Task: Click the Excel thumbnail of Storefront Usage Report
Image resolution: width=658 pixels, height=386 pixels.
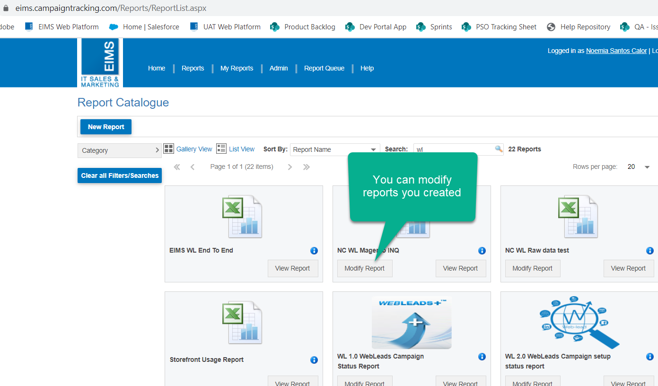Action: point(242,323)
